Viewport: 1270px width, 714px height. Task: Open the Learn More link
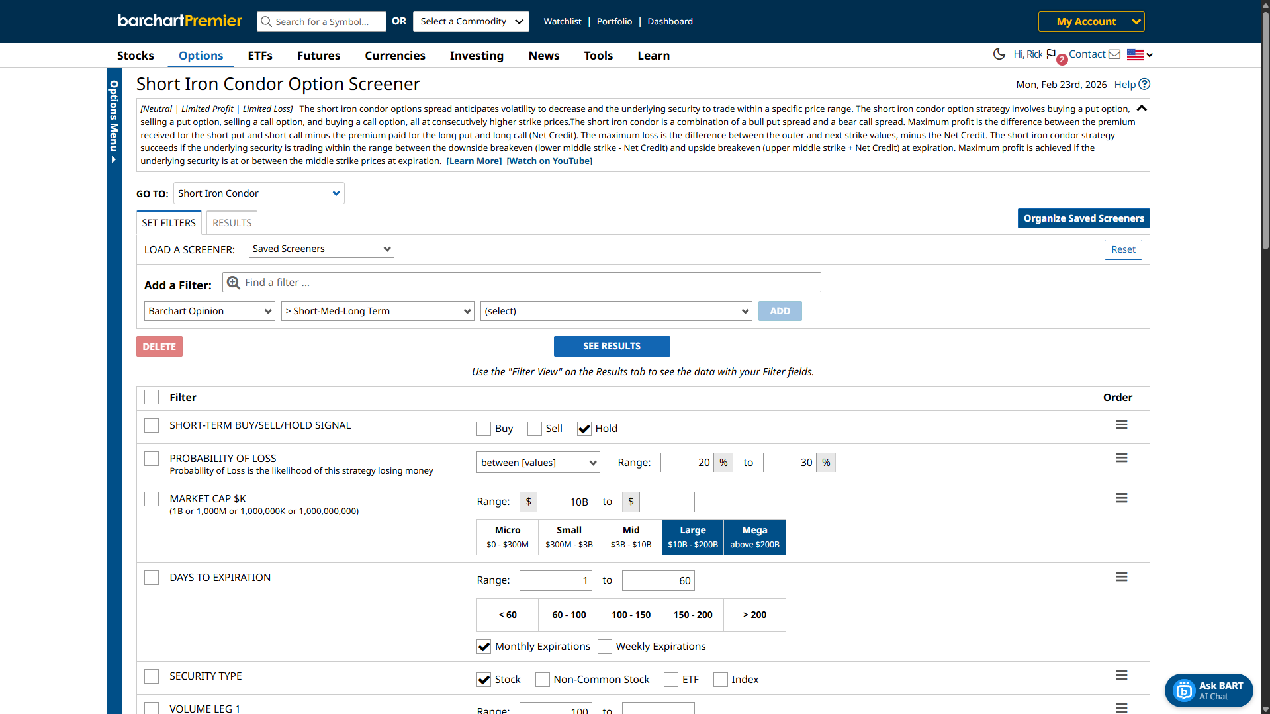[474, 161]
